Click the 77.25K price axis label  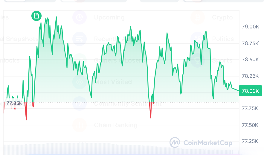(x=250, y=141)
